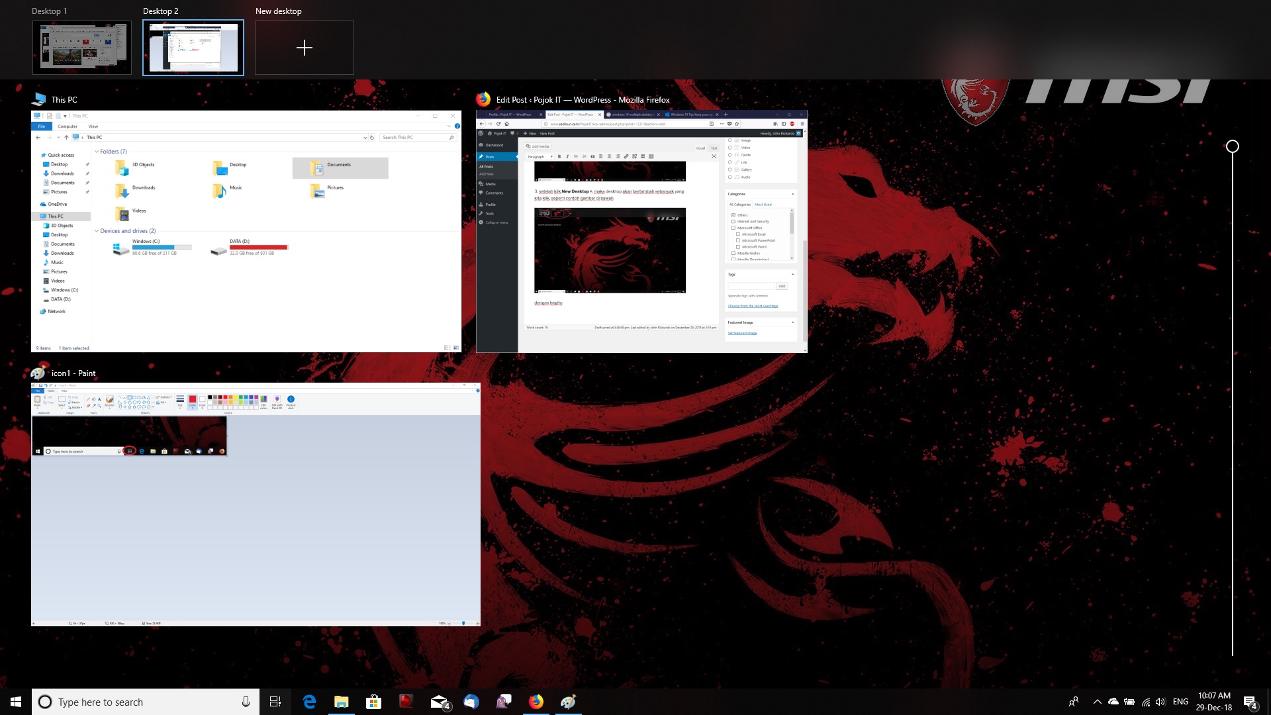The height and width of the screenshot is (715, 1271).
Task: Switch to Paint from taskbar
Action: (x=568, y=702)
